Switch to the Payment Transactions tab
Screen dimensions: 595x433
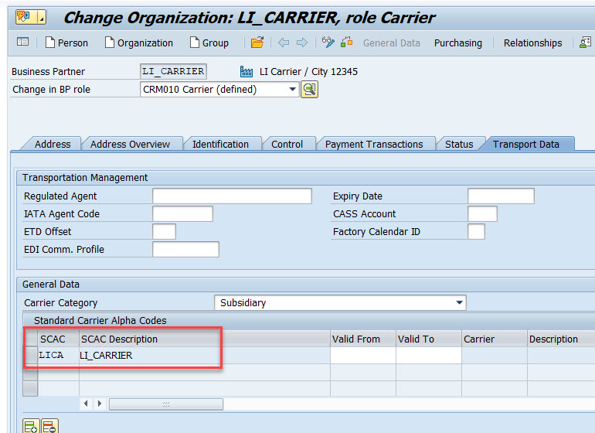click(373, 144)
